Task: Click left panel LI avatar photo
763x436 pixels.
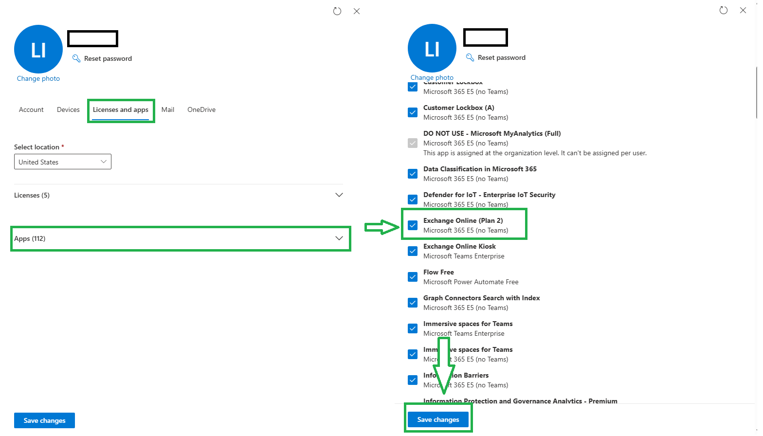Action: tap(38, 49)
